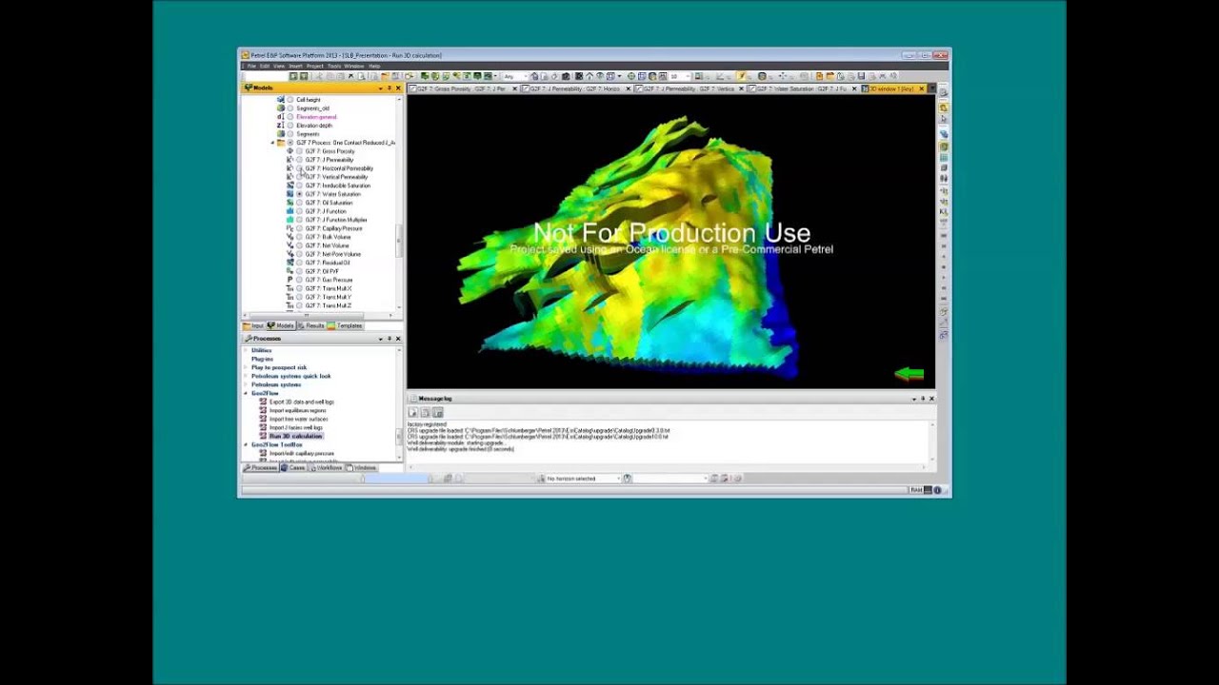Click the G2F 7: Residual Oil icon
Image resolution: width=1219 pixels, height=685 pixels.
(x=290, y=263)
